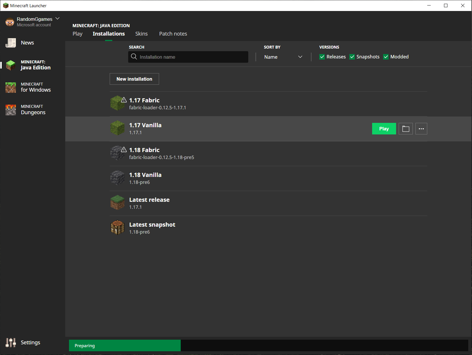Open the Settings sliders icon
The height and width of the screenshot is (355, 472).
point(11,343)
